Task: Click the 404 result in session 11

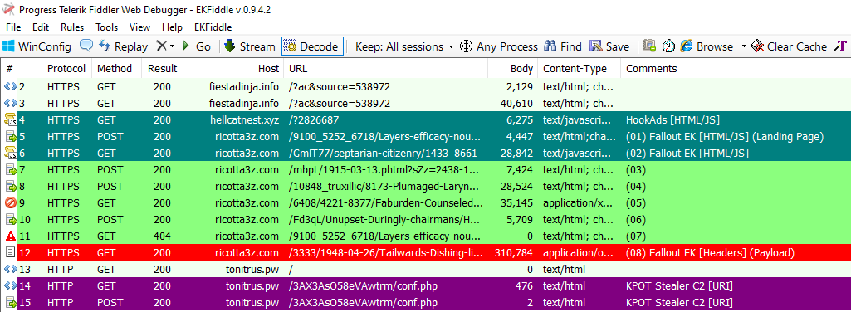Action: (x=162, y=236)
